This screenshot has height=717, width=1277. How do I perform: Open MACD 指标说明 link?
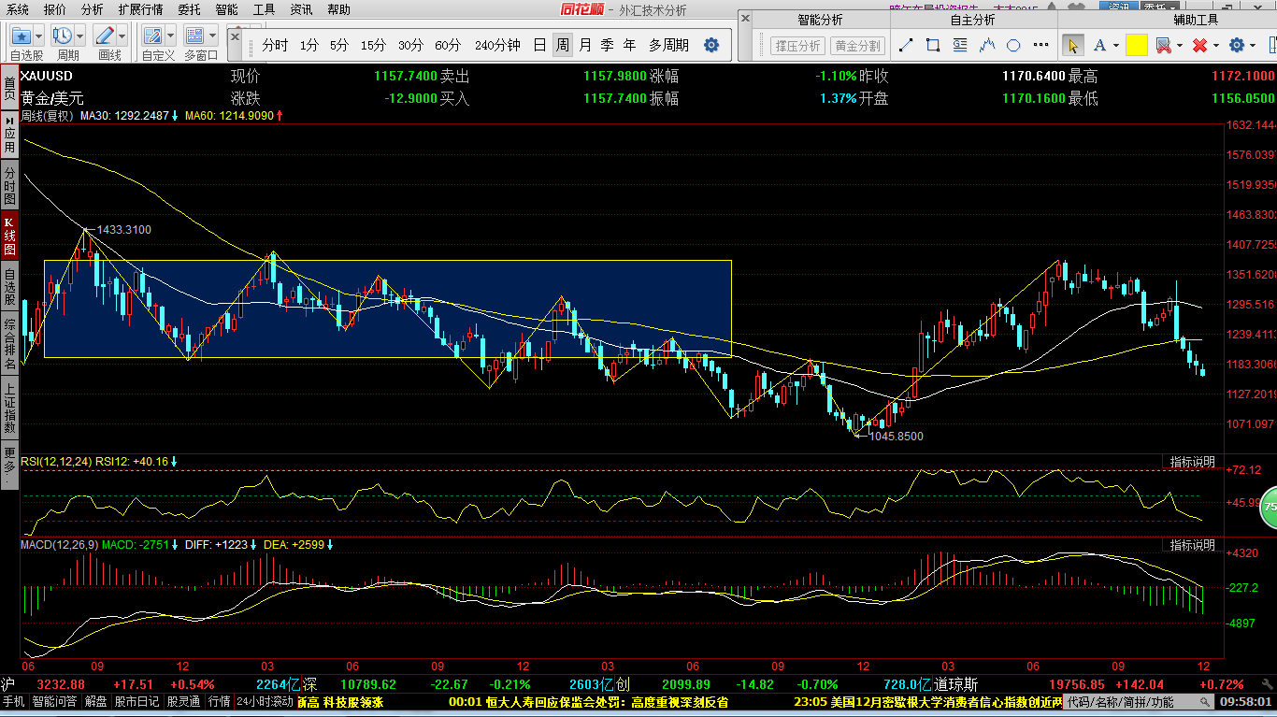[x=1192, y=545]
